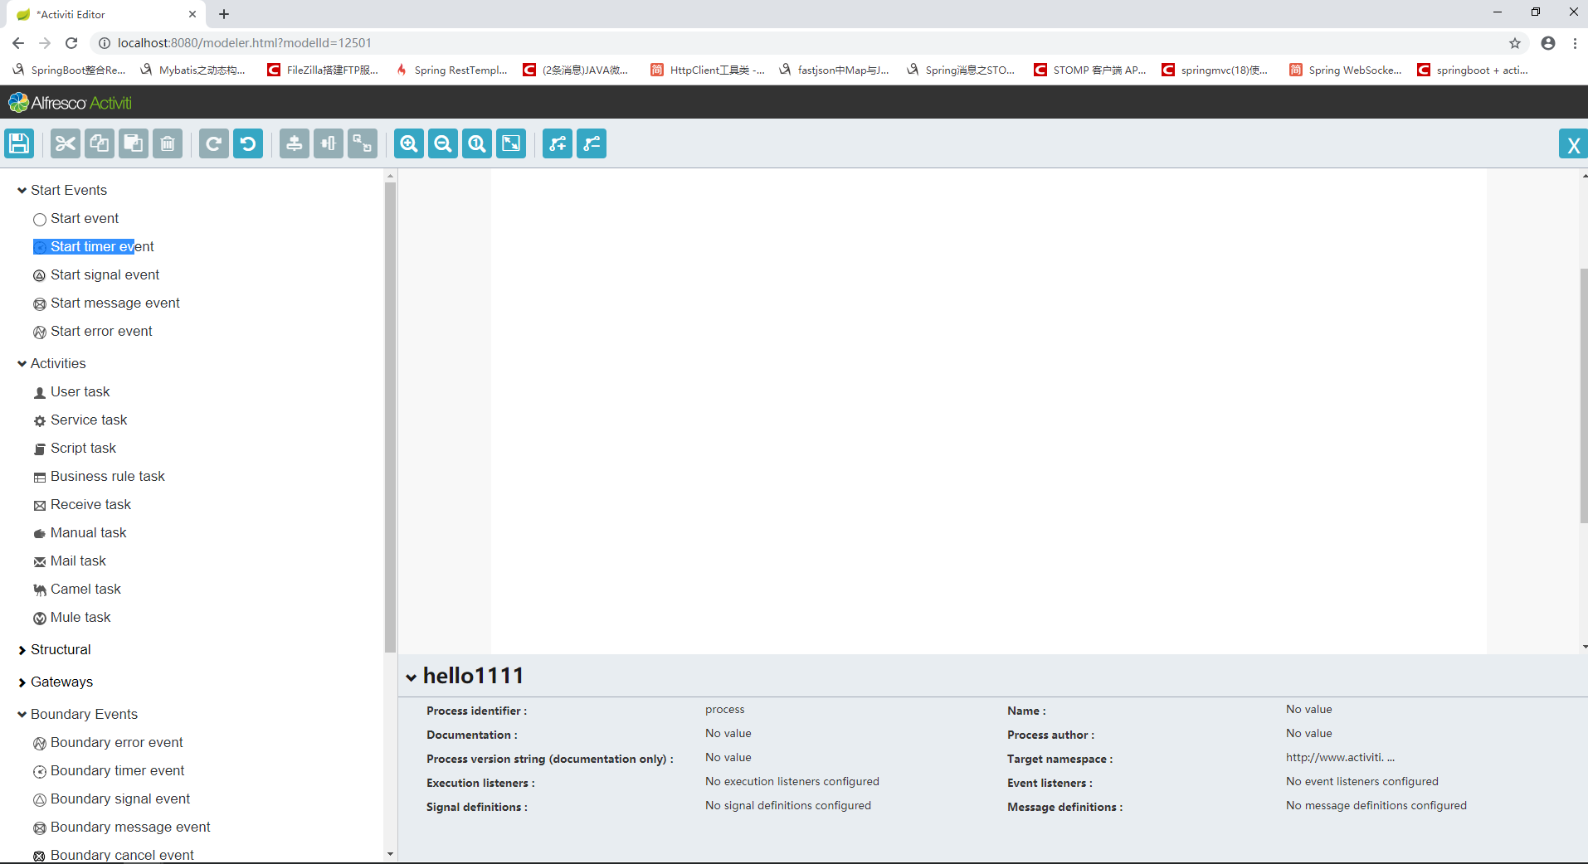Select the Cut tool in the toolbar
This screenshot has width=1588, height=864.
click(x=65, y=143)
